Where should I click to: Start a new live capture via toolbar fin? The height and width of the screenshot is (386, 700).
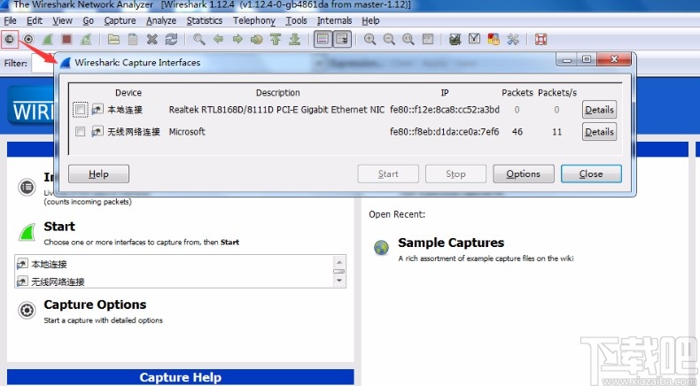point(47,39)
